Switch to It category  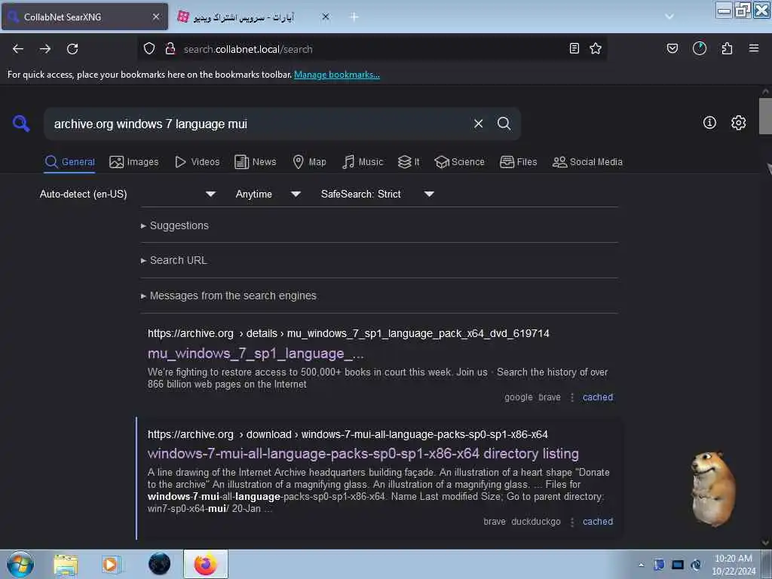point(409,162)
